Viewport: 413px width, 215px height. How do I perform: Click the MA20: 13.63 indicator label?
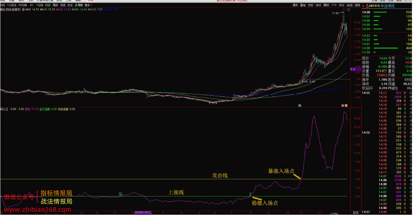pos(63,10)
